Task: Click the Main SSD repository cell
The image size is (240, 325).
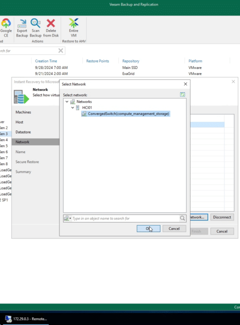Action: (129, 67)
